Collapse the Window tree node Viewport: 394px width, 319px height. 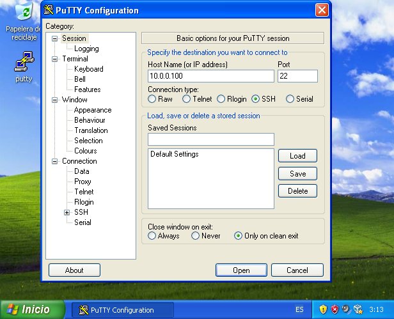click(x=54, y=100)
